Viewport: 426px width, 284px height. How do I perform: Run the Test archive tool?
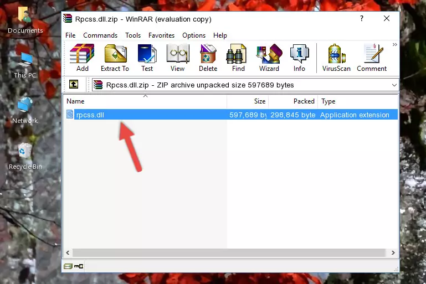[147, 58]
